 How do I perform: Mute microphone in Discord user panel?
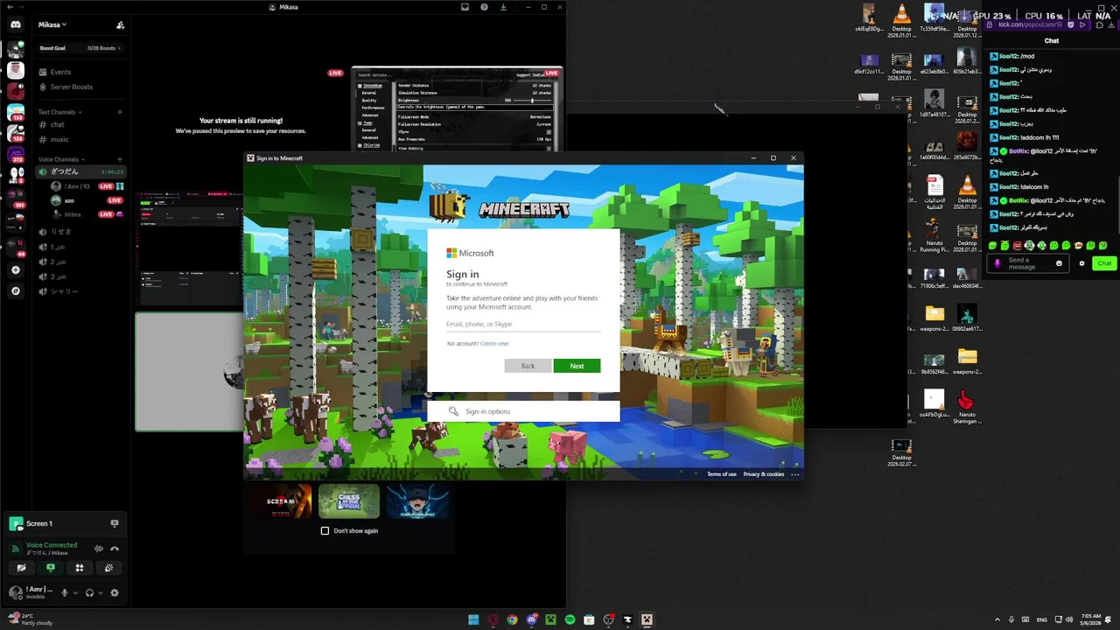click(x=64, y=592)
